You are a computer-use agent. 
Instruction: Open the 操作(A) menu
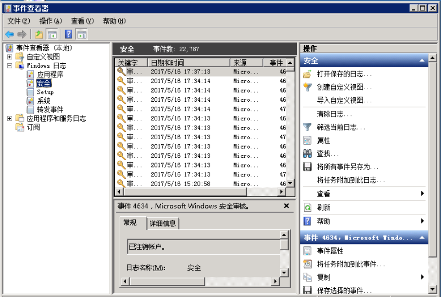[x=51, y=21]
